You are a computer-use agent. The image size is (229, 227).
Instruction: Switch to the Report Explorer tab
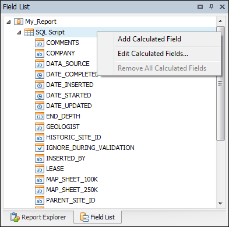38,217
